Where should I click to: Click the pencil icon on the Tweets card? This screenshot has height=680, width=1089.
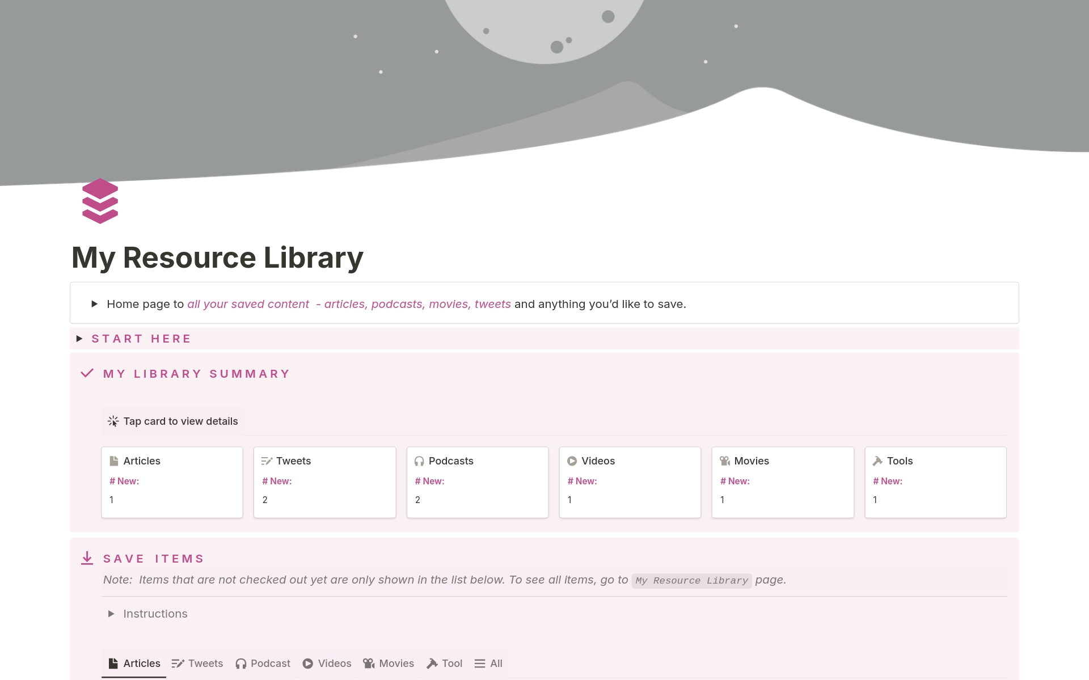pyautogui.click(x=267, y=461)
